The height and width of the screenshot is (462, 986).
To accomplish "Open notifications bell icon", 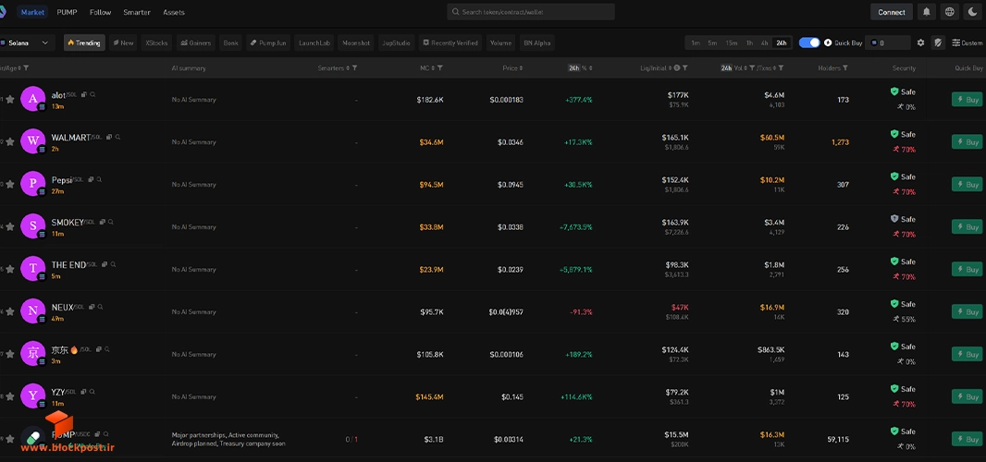I will point(926,11).
